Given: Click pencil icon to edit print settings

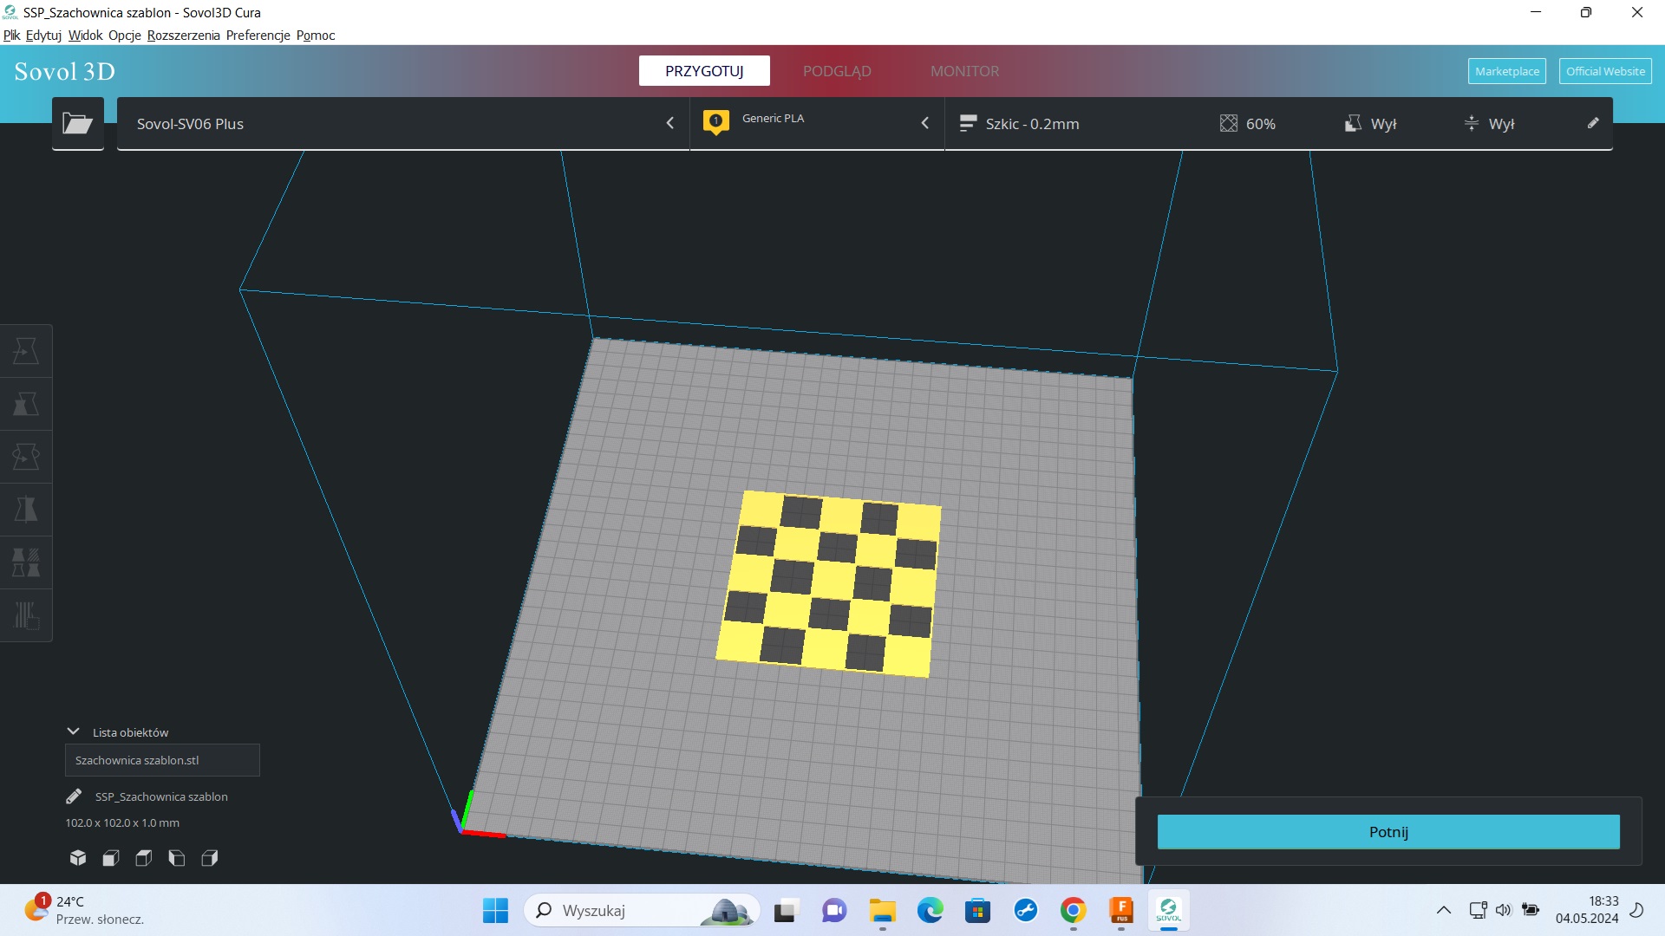Looking at the screenshot, I should pyautogui.click(x=1593, y=123).
